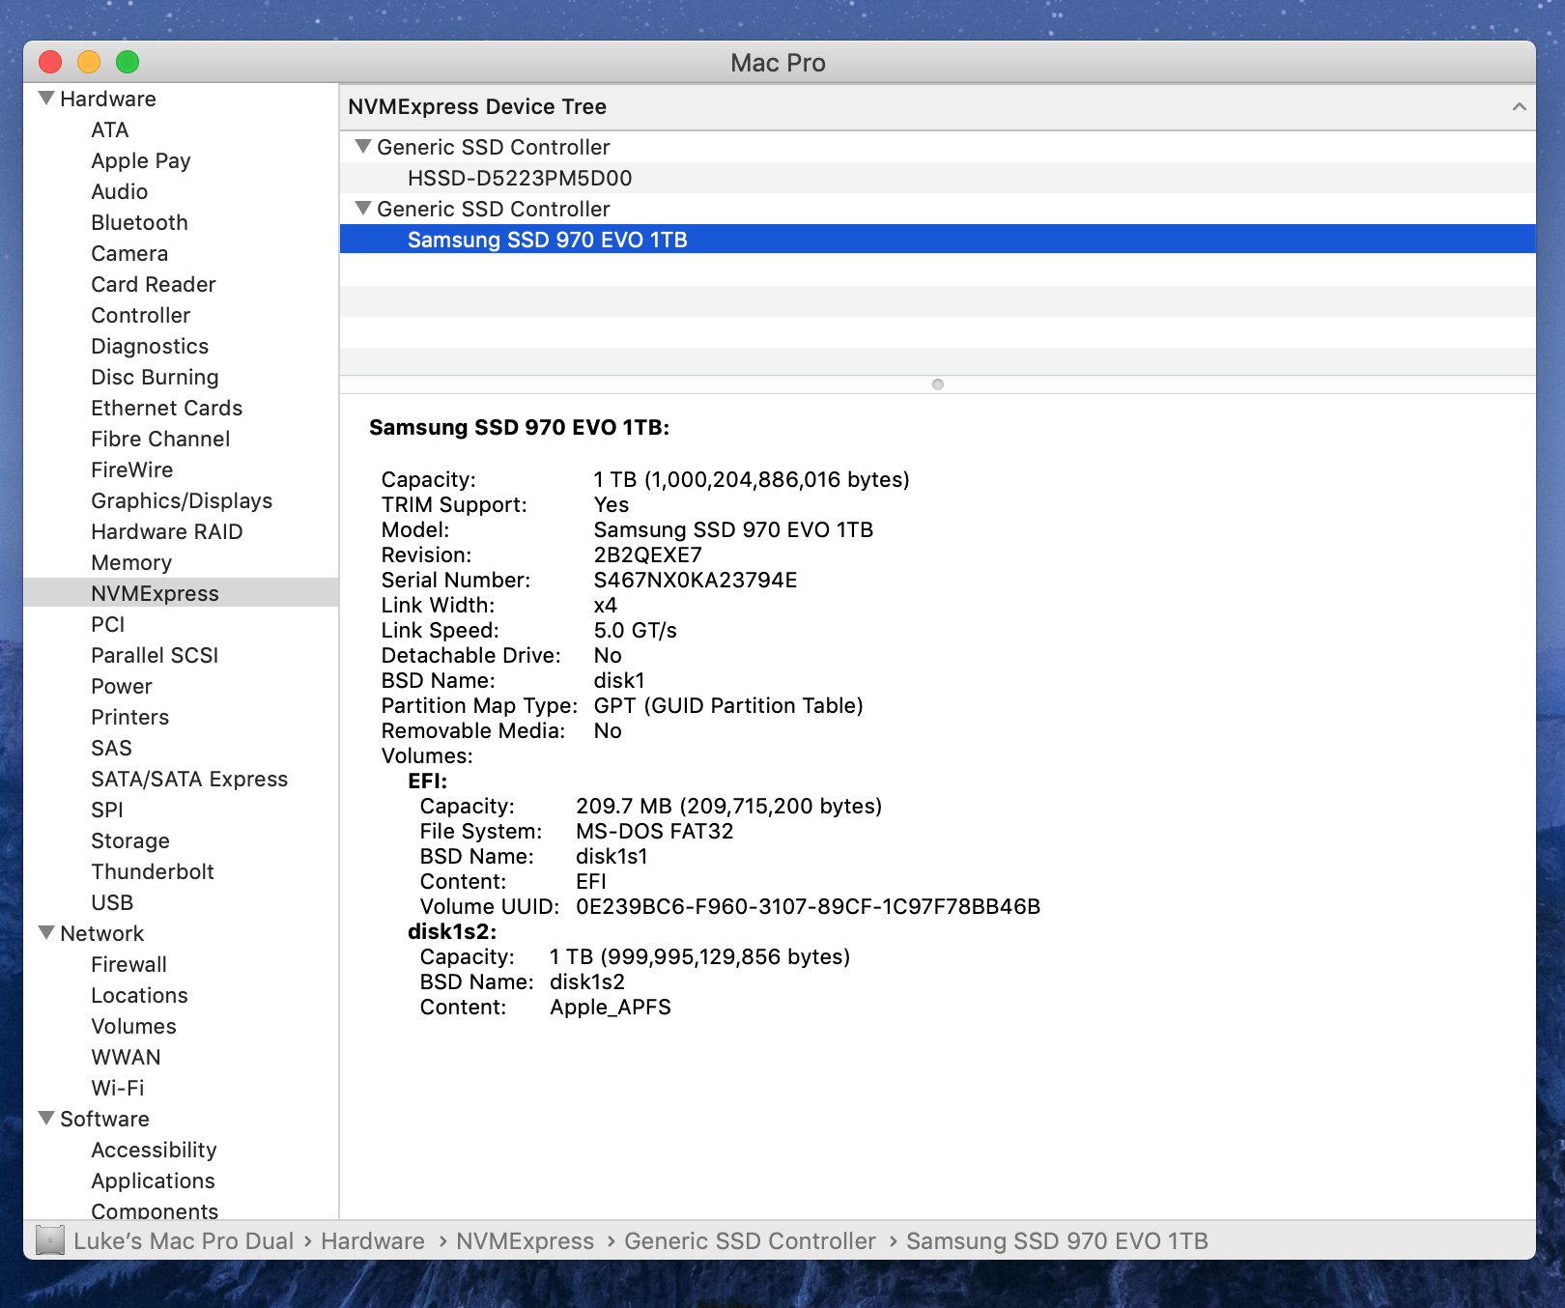Select Disc Burning category
Image resolution: width=1565 pixels, height=1308 pixels.
click(155, 377)
